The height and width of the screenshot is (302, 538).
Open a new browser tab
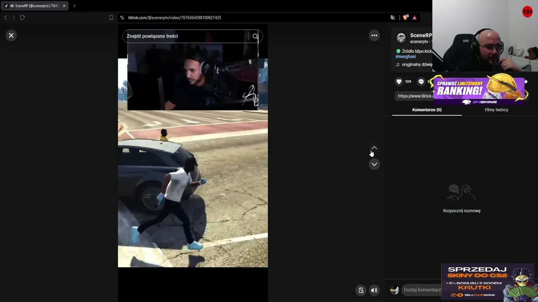(x=74, y=6)
